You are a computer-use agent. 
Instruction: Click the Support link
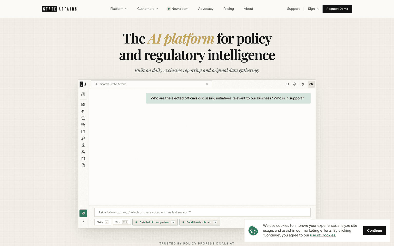(293, 9)
